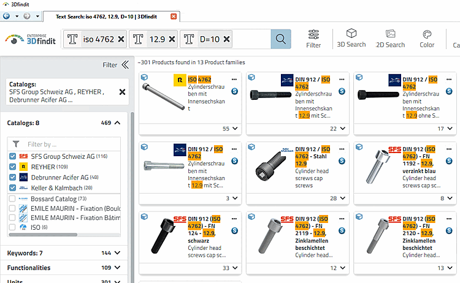Viewport: 460px width, 283px height.
Task: Expand the 55 variants of REYHER ISO 4762
Action: point(235,129)
